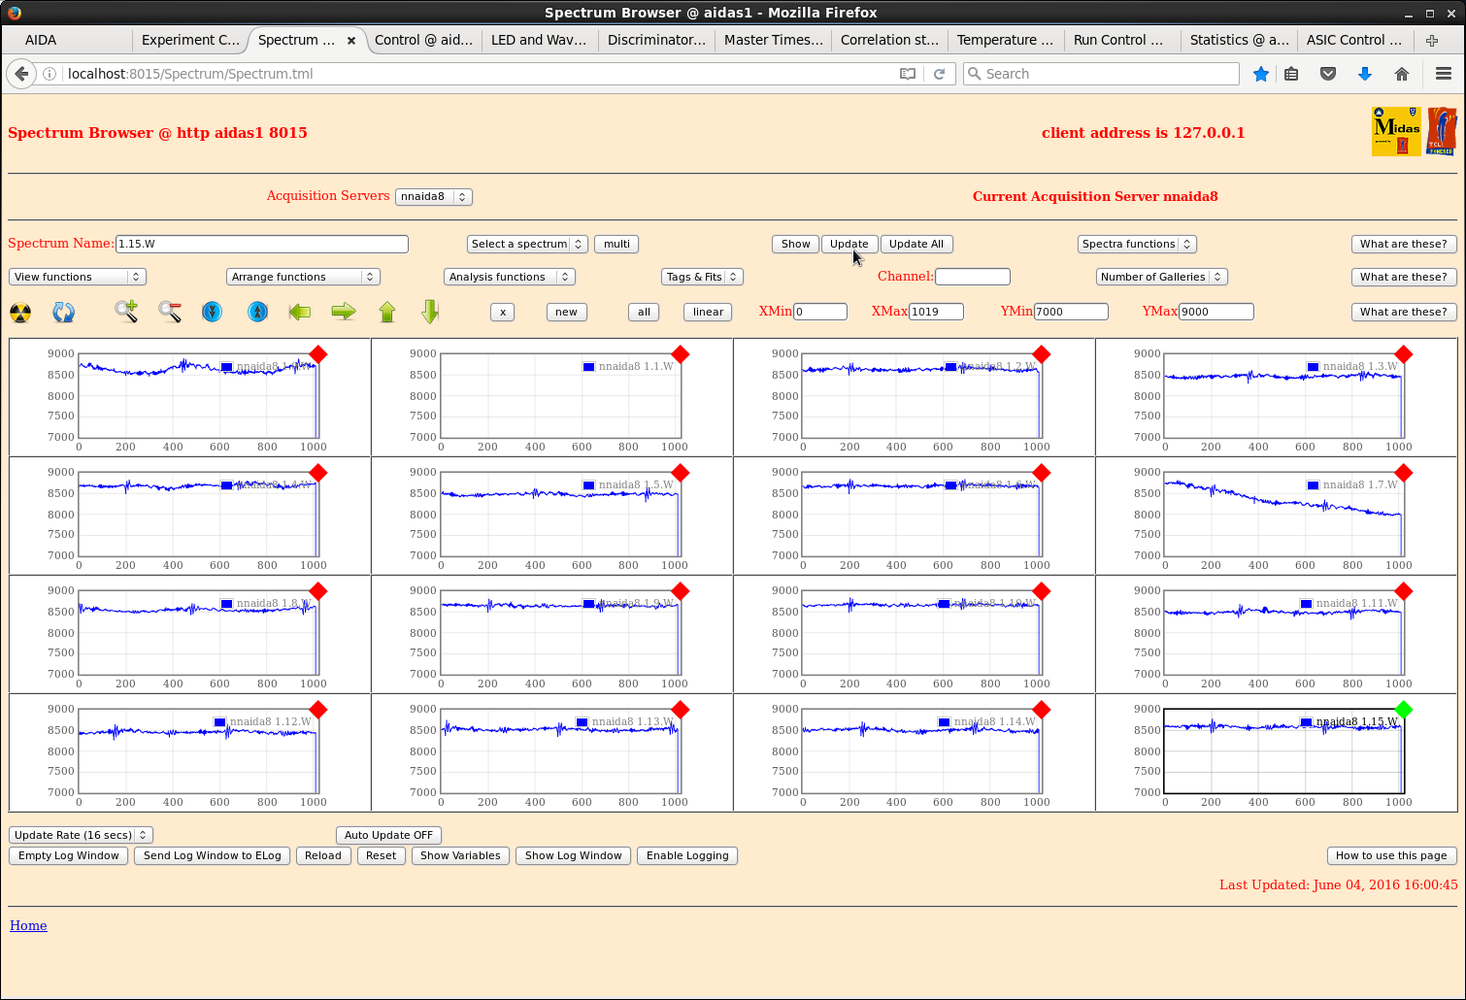Image resolution: width=1466 pixels, height=1000 pixels.
Task: Switch to Experiment C... tab
Action: click(x=190, y=40)
